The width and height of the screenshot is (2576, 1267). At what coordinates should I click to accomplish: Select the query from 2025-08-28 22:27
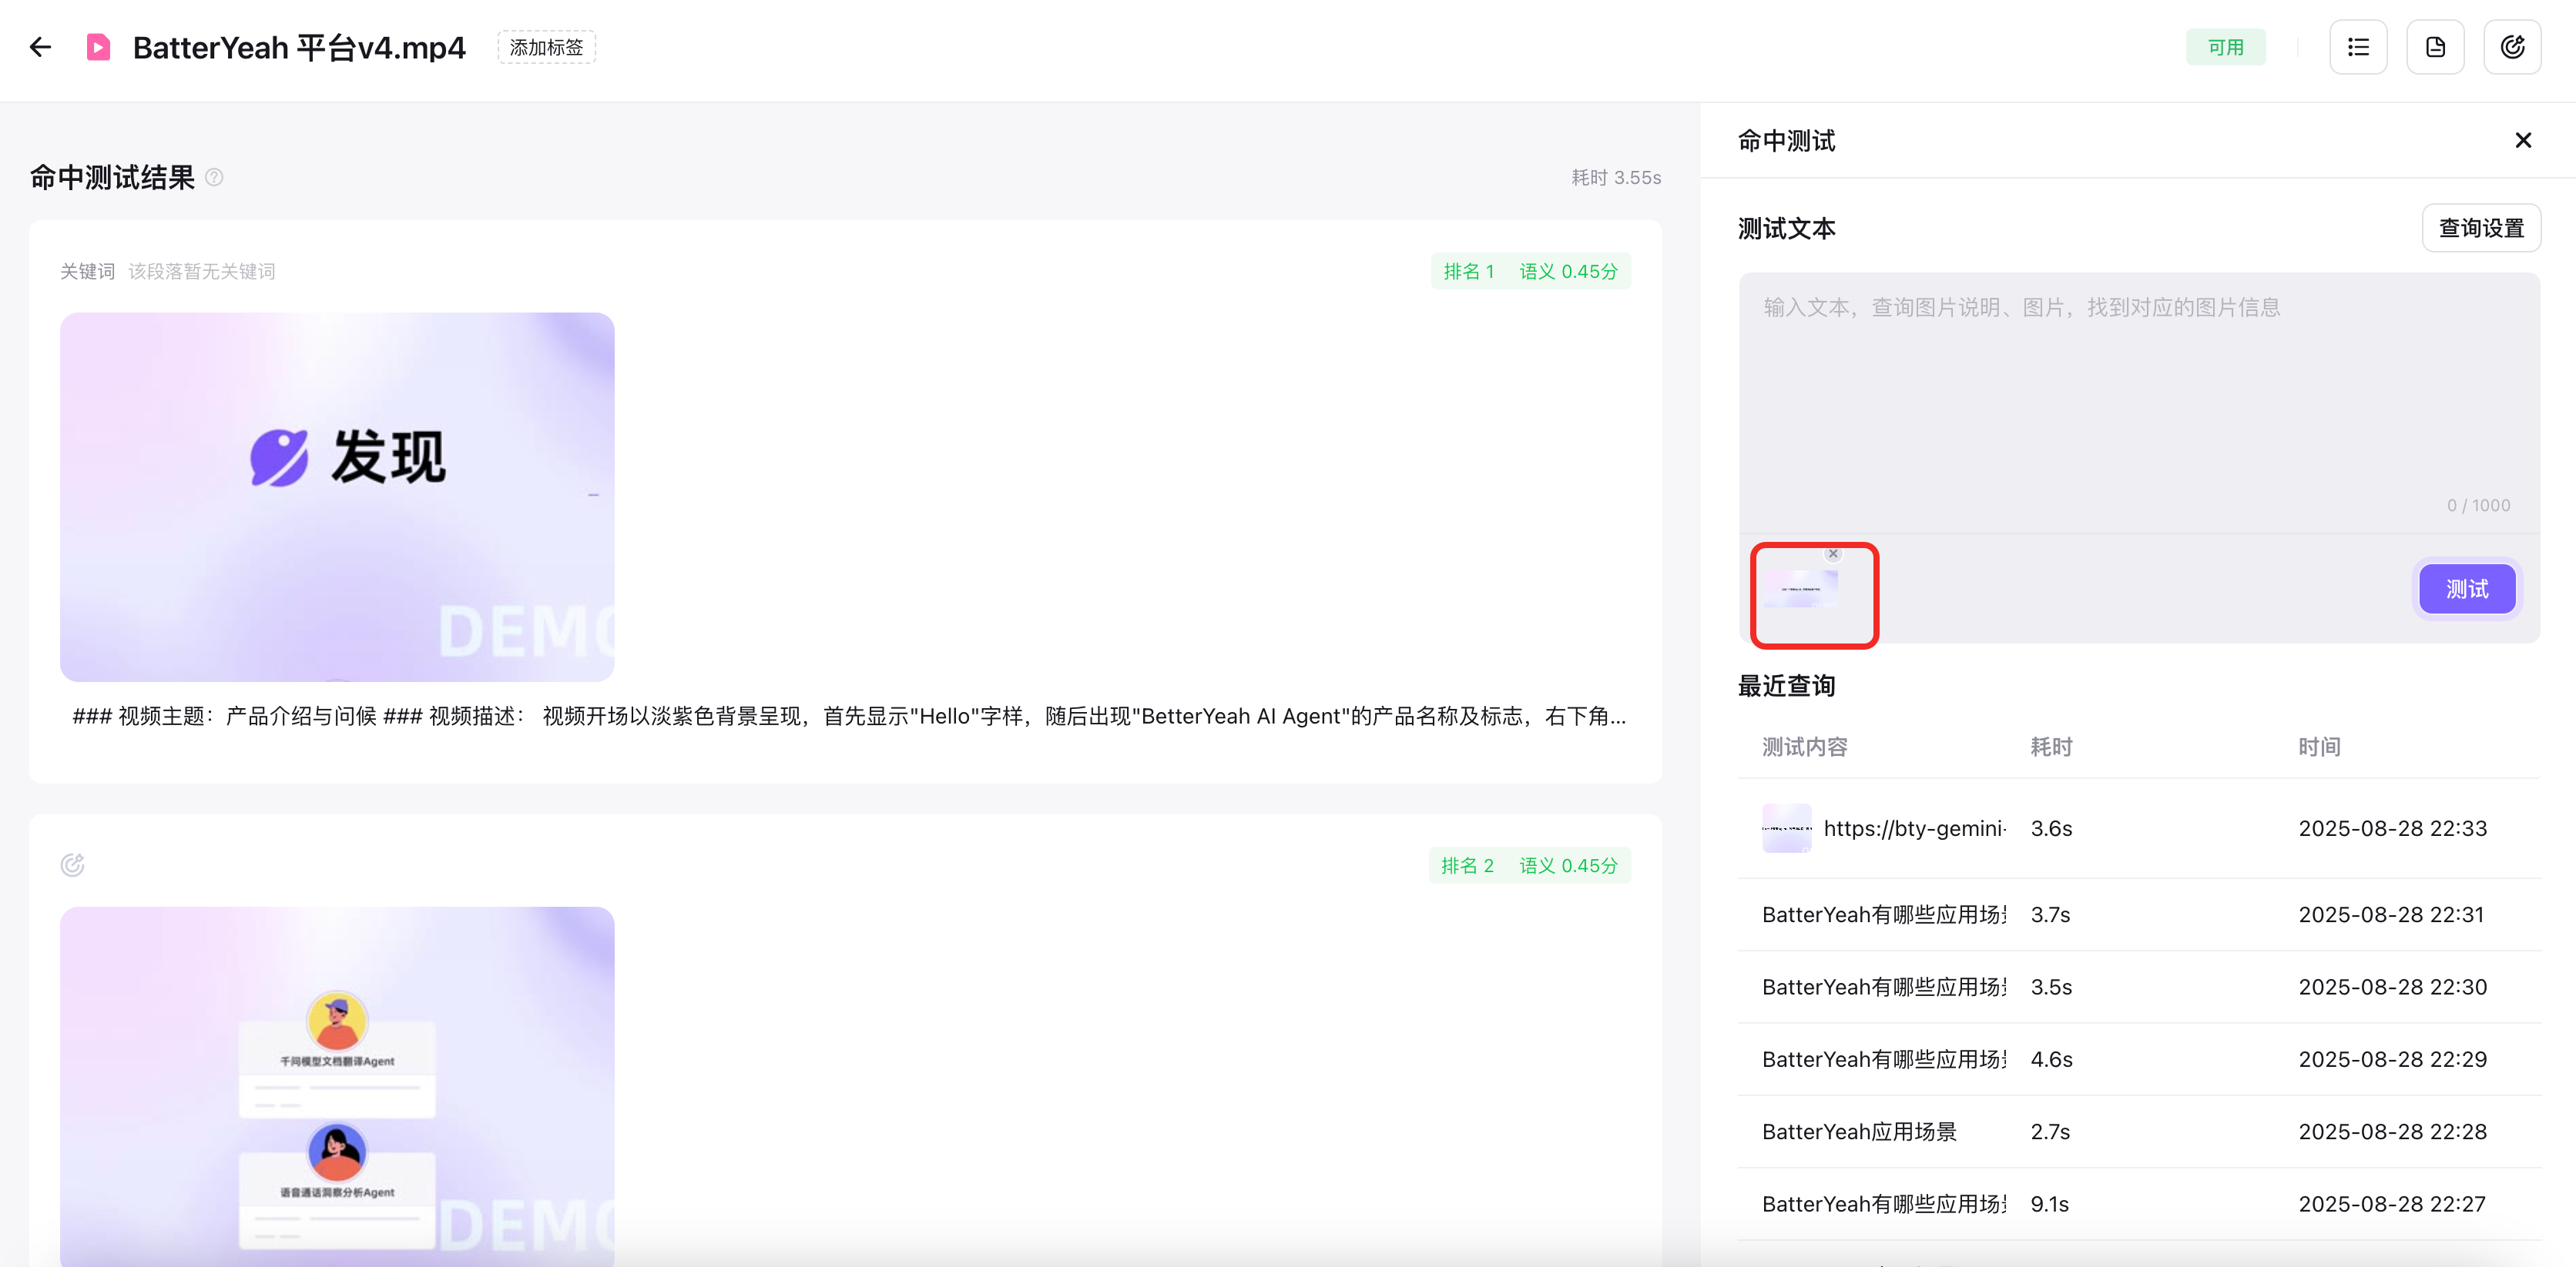[2139, 1204]
